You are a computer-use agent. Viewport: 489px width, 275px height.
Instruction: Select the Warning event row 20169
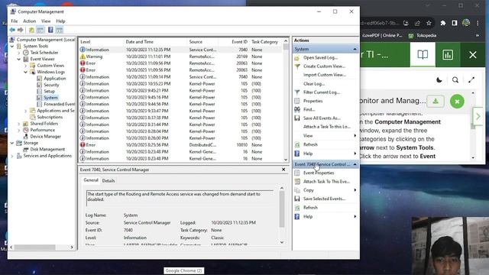click(x=181, y=57)
